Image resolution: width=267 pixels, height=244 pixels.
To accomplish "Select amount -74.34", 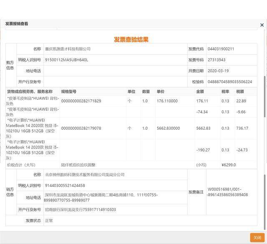I will coord(202,112).
